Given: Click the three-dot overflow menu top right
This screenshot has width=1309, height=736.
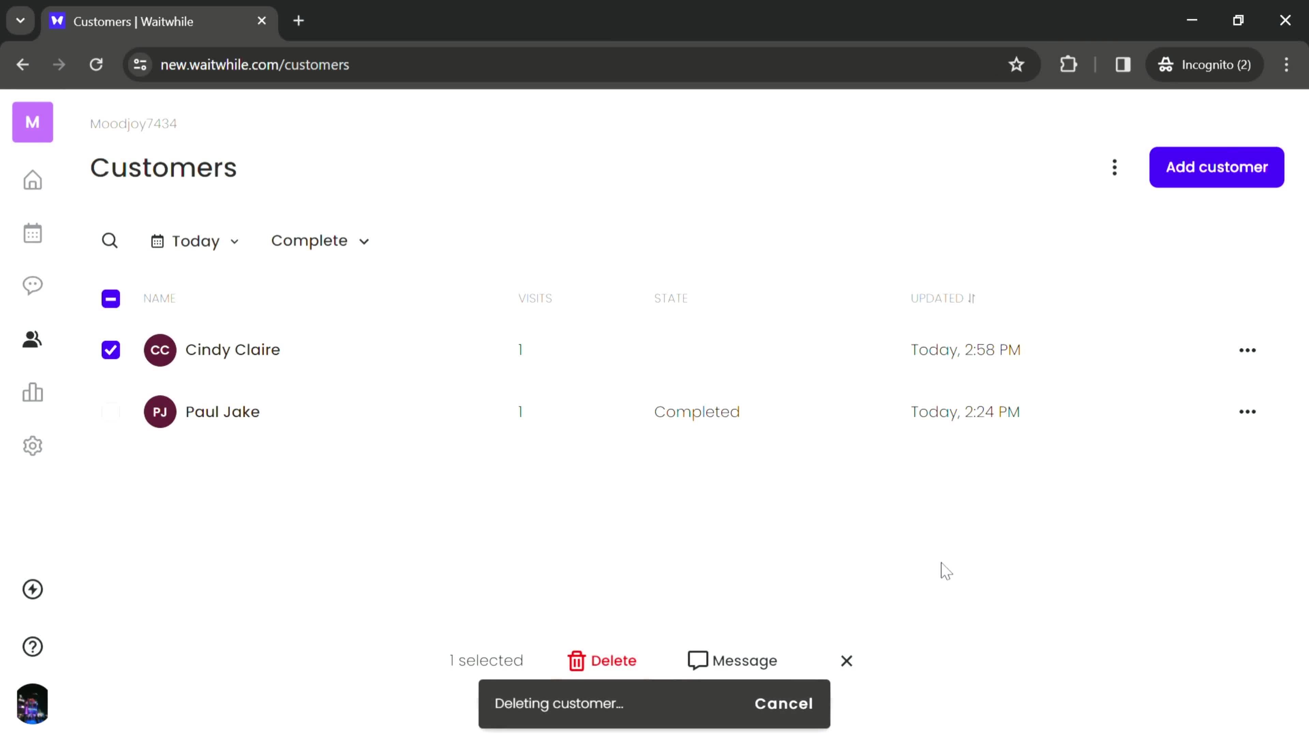Looking at the screenshot, I should (x=1115, y=166).
